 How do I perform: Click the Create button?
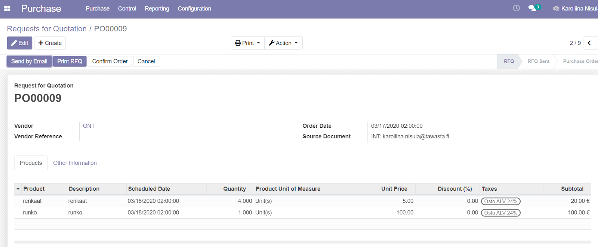pyautogui.click(x=50, y=43)
